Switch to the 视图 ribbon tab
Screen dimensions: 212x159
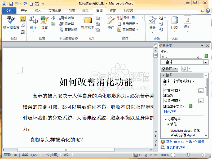pyautogui.click(x=113, y=11)
